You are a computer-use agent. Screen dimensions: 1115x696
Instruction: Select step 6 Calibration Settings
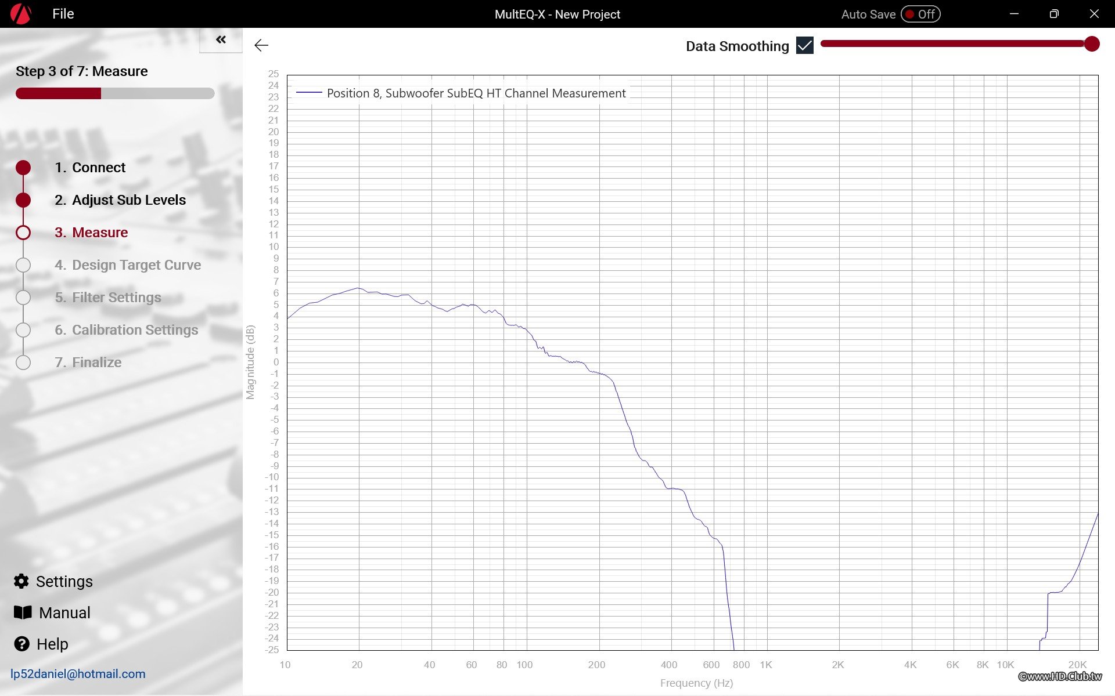[127, 330]
